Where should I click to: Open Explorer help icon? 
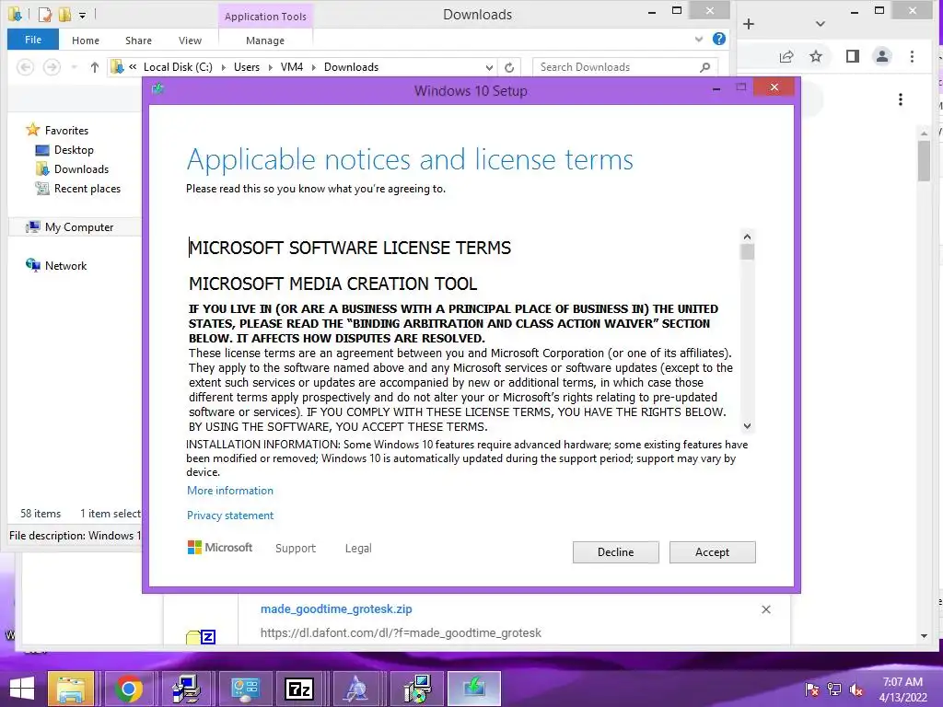(x=718, y=39)
